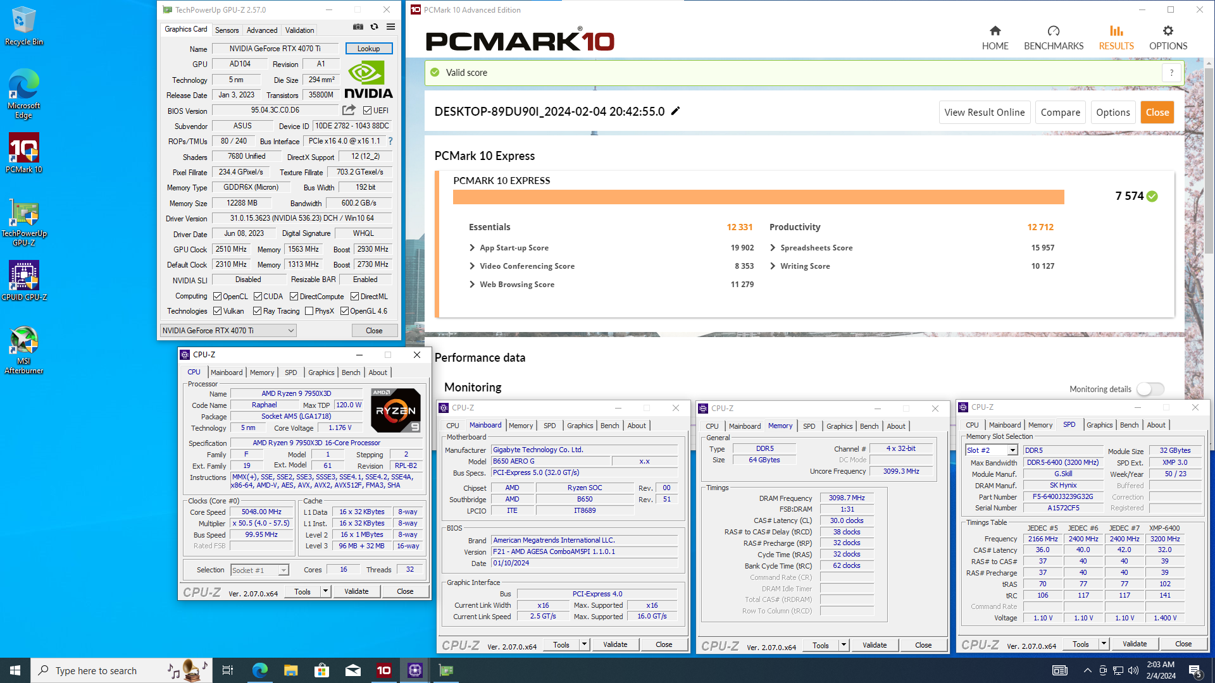The image size is (1215, 683).
Task: Click Close button in GPU-Z window
Action: coord(374,331)
